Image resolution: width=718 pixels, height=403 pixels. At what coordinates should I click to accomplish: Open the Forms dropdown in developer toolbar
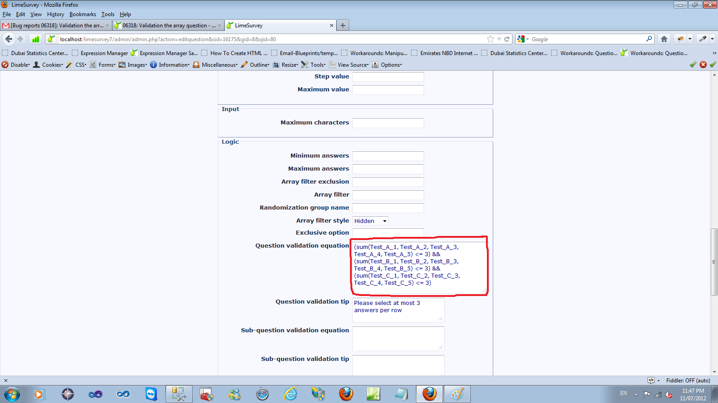(x=103, y=65)
